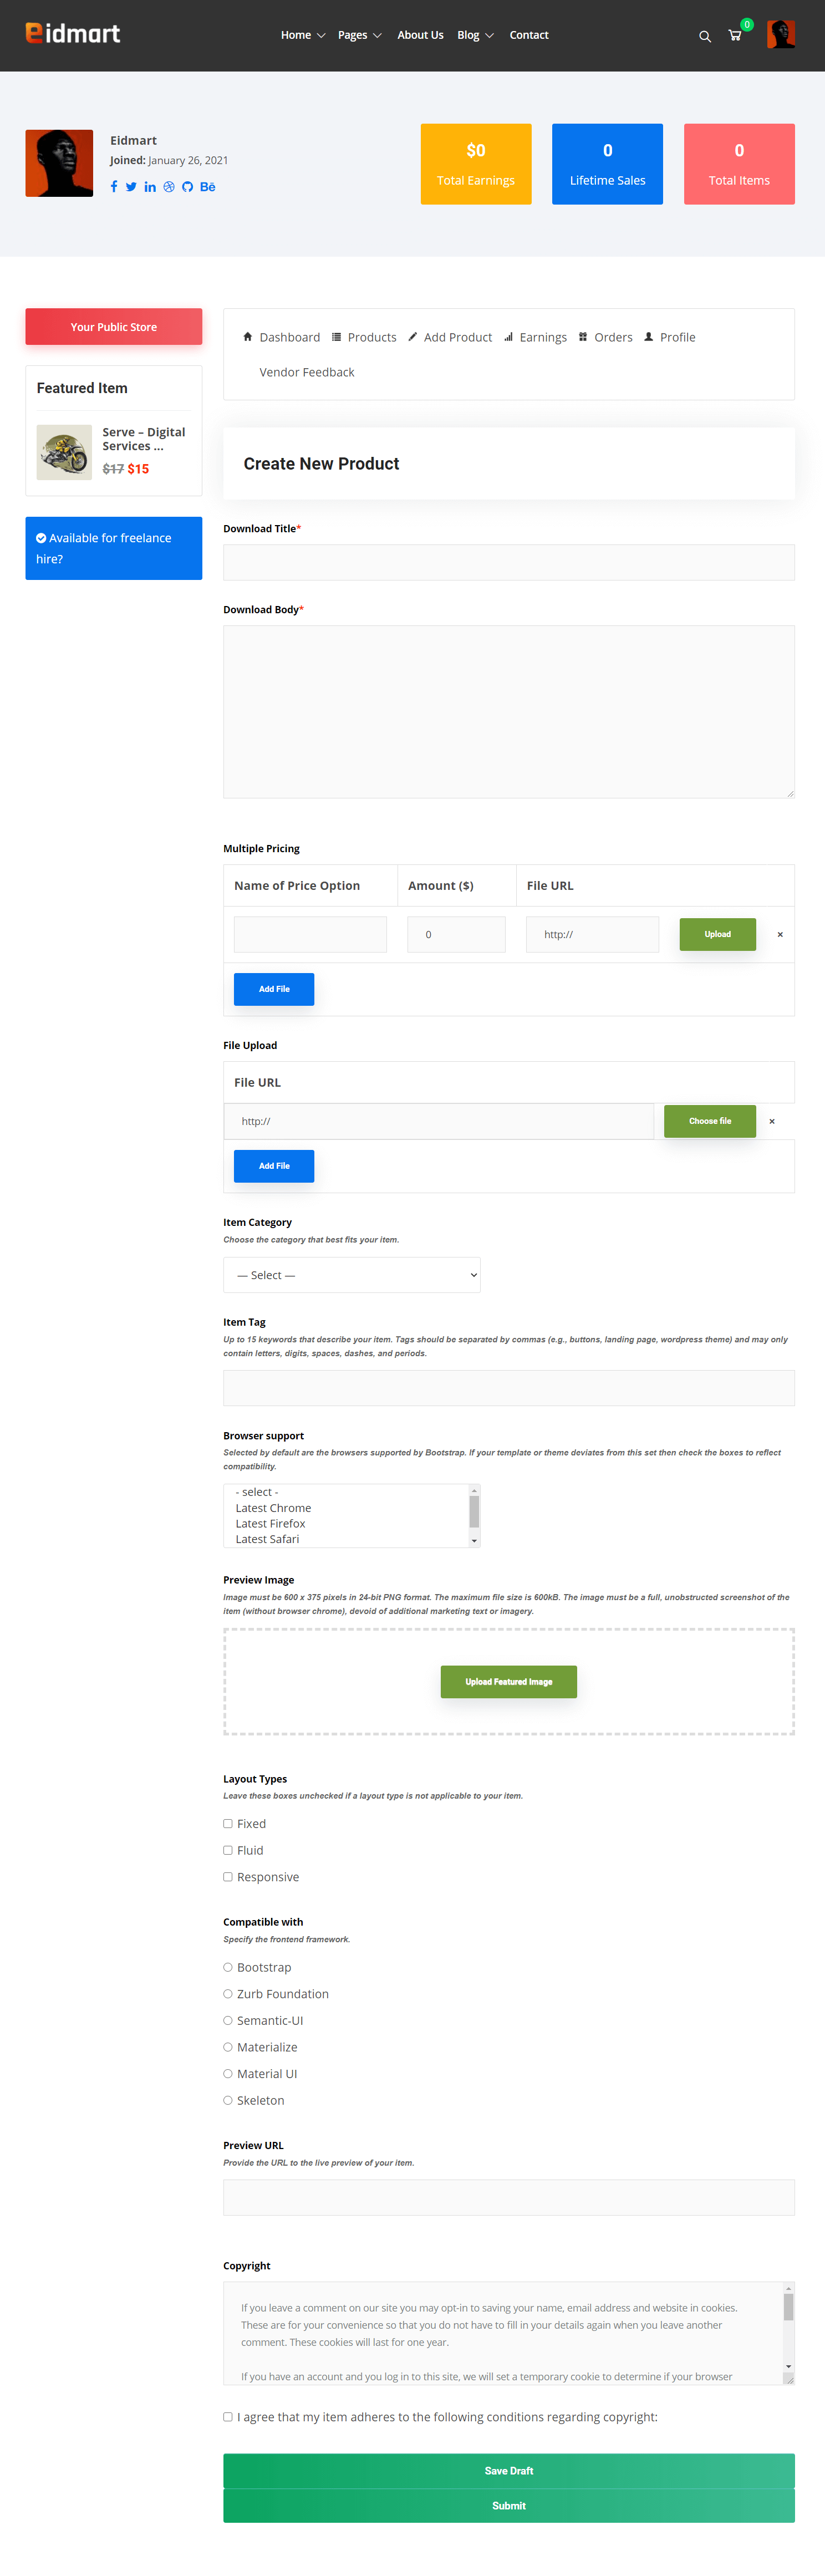Select the Dashboard home icon
This screenshot has height=2576, width=825.
point(247,337)
